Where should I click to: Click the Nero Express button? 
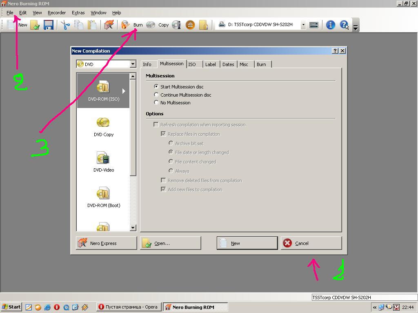(107, 243)
